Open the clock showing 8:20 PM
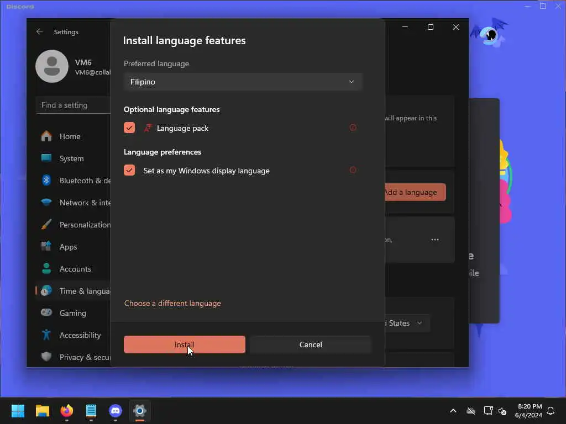 (529, 411)
